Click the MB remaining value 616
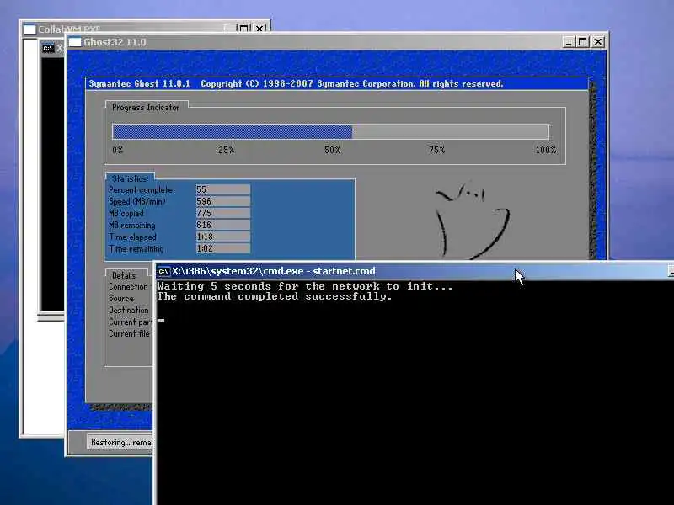Screen dimensions: 674x505 (222, 225)
